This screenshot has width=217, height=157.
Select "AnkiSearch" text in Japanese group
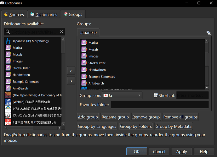pyautogui.click(x=96, y=83)
